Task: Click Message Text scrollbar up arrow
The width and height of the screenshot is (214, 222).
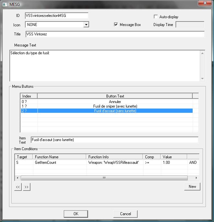Action: pyautogui.click(x=202, y=53)
